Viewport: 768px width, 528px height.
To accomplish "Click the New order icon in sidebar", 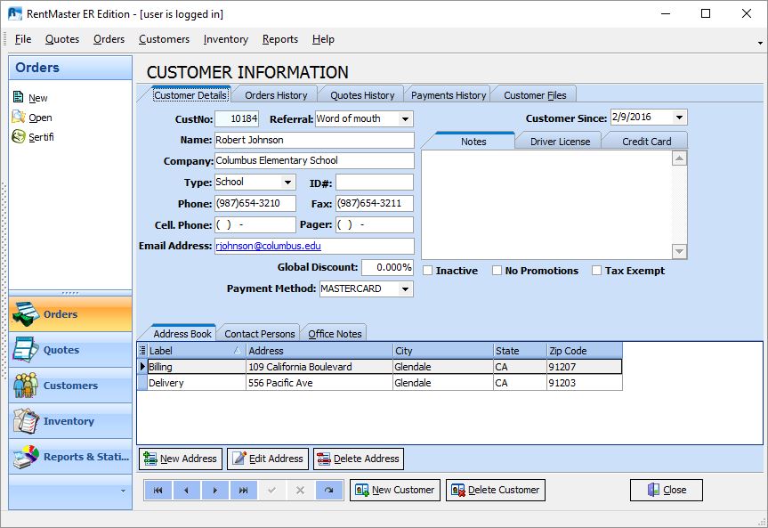I will (19, 98).
